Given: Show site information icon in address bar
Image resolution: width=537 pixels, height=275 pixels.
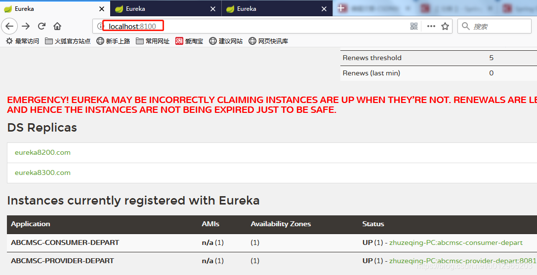Looking at the screenshot, I should pyautogui.click(x=100, y=26).
